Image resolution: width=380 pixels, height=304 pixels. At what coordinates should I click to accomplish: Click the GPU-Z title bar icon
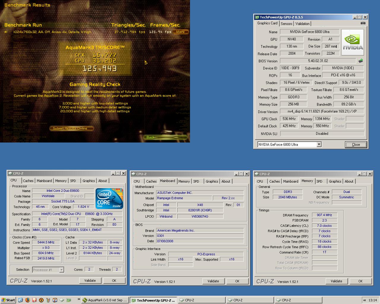pos(257,17)
